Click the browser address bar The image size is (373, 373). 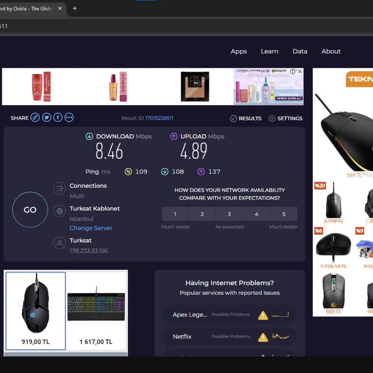(186, 26)
